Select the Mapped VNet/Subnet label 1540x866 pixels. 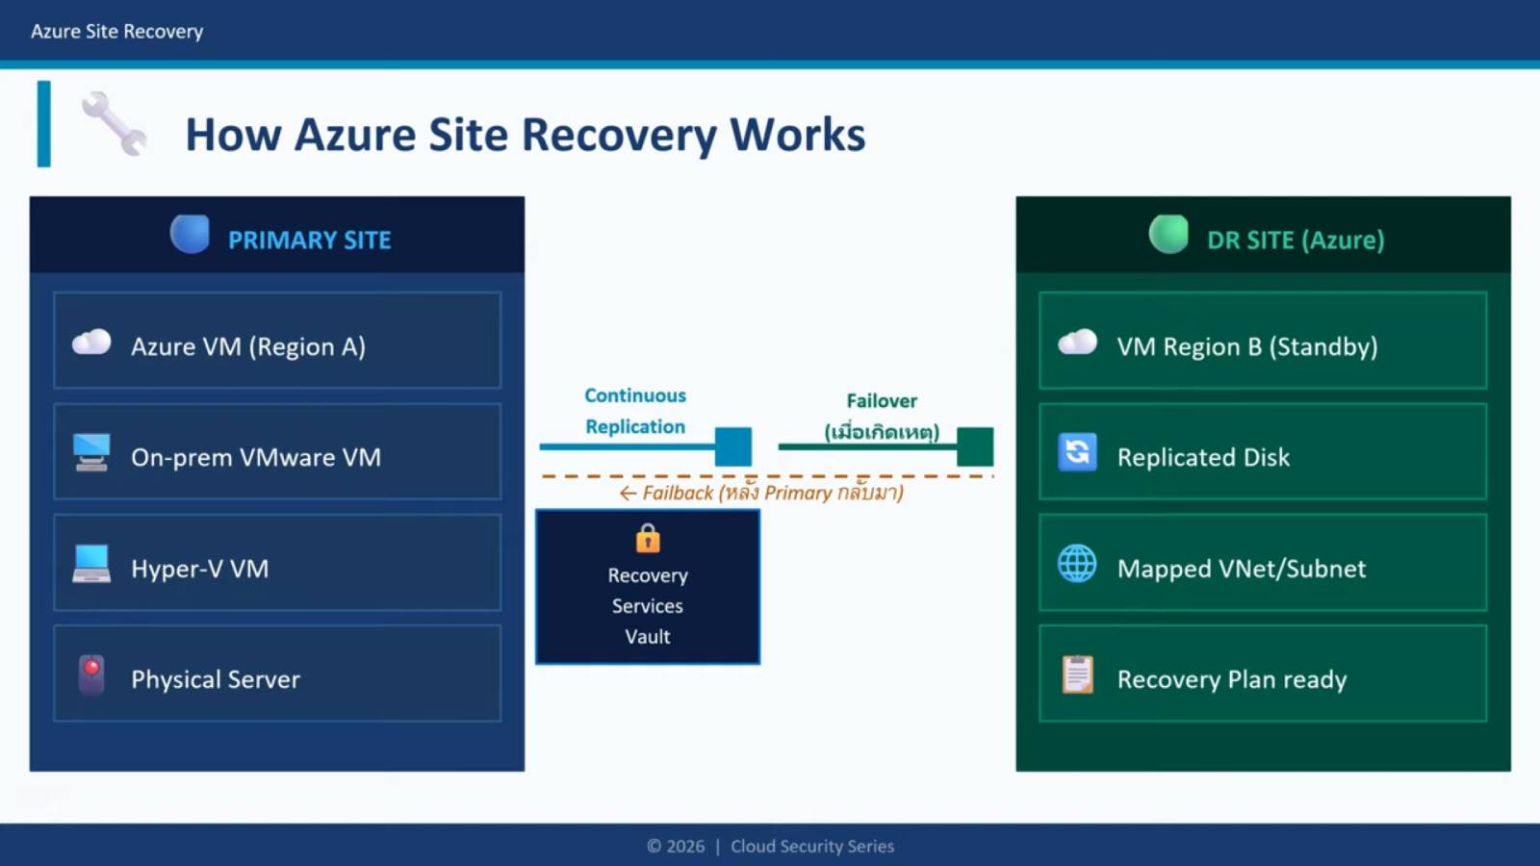click(x=1242, y=569)
